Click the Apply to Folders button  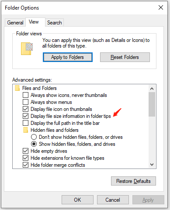click(x=68, y=57)
